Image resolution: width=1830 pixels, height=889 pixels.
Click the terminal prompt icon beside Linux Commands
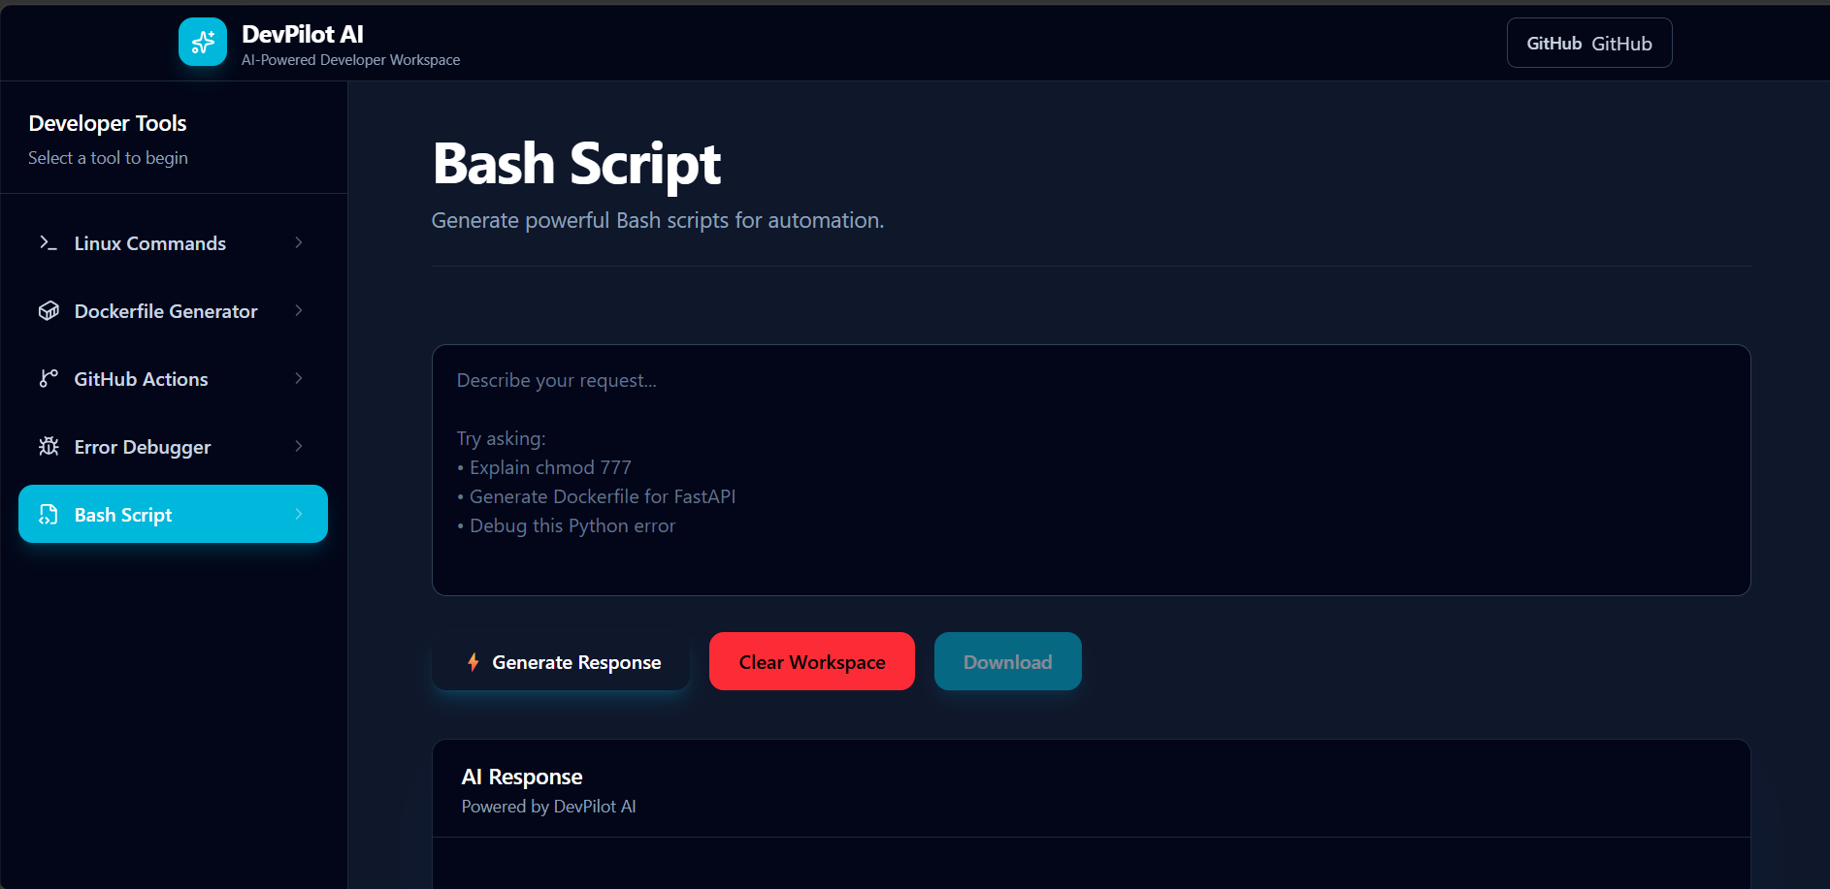point(49,242)
